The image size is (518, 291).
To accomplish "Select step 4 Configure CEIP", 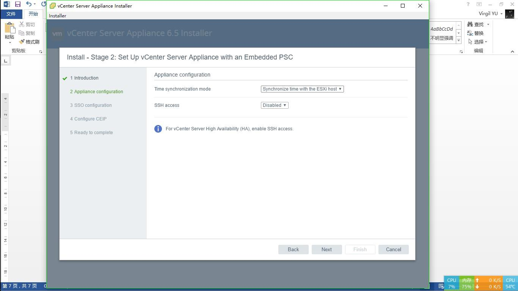I will [x=88, y=119].
